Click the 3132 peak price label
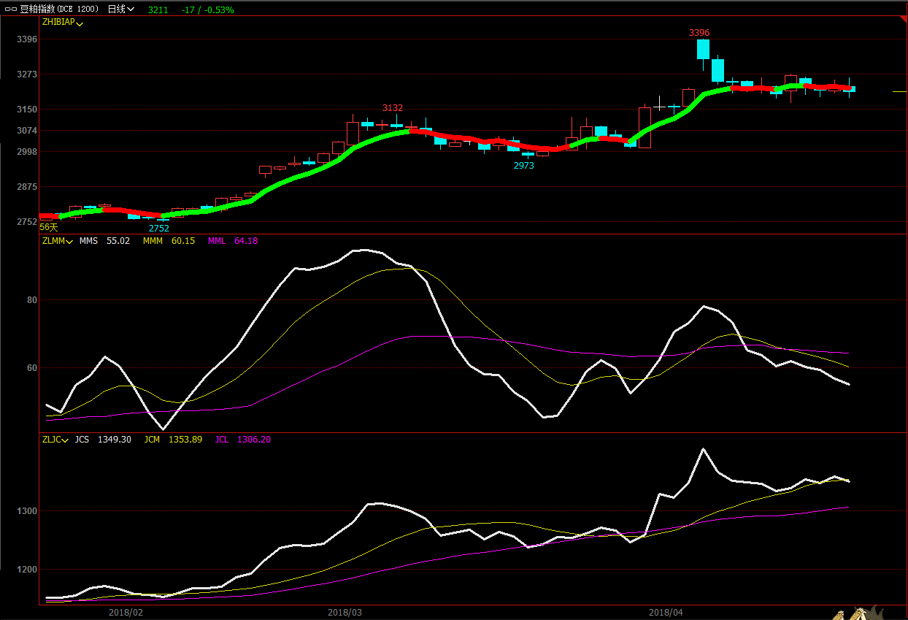This screenshot has width=908, height=620. [x=393, y=108]
